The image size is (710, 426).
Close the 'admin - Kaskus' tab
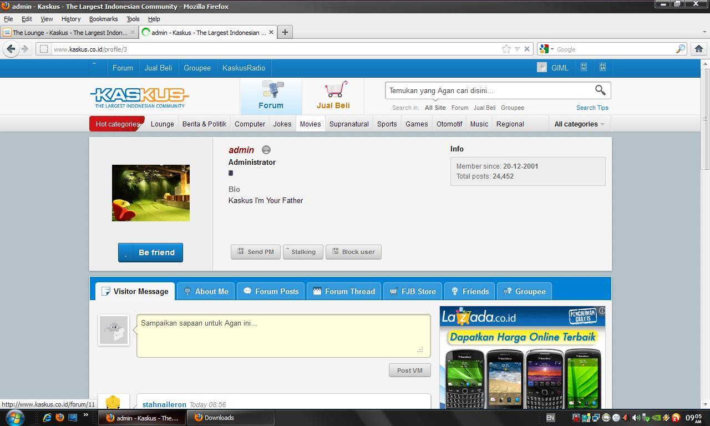click(271, 32)
